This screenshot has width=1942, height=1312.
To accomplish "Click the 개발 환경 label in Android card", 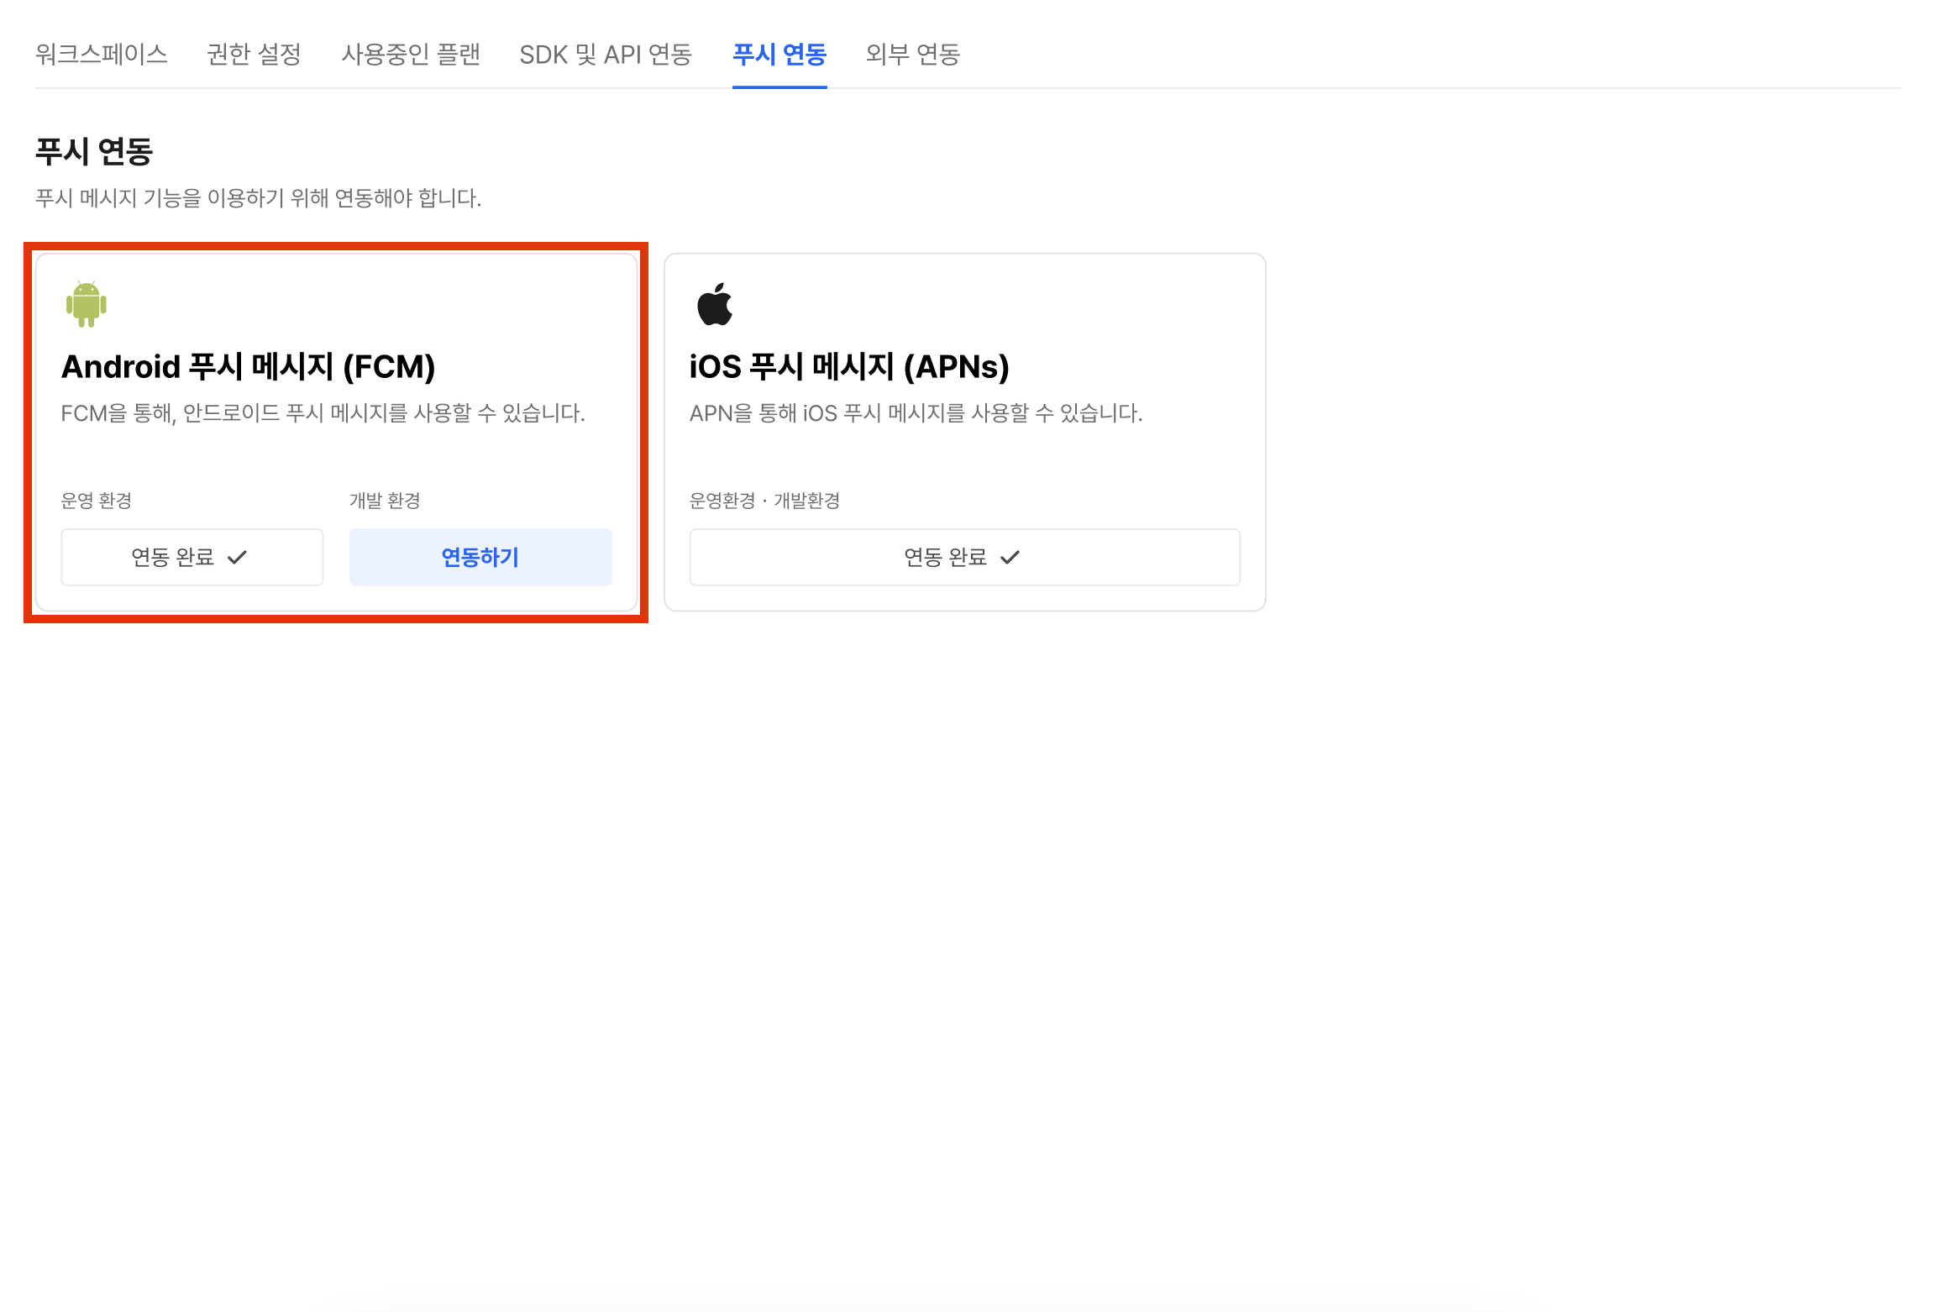I will point(385,501).
